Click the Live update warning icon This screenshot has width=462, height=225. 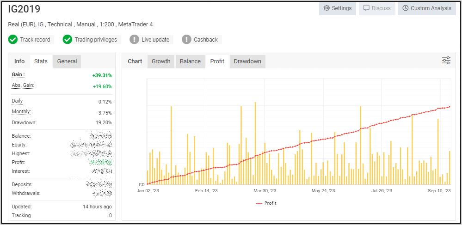[134, 40]
